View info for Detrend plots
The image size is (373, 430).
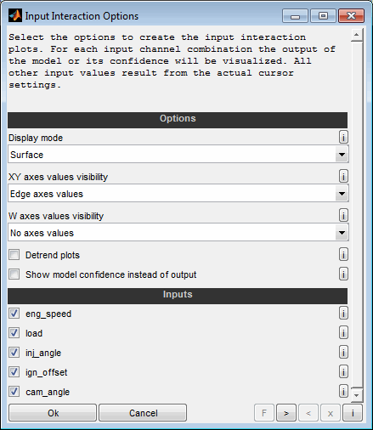click(343, 255)
